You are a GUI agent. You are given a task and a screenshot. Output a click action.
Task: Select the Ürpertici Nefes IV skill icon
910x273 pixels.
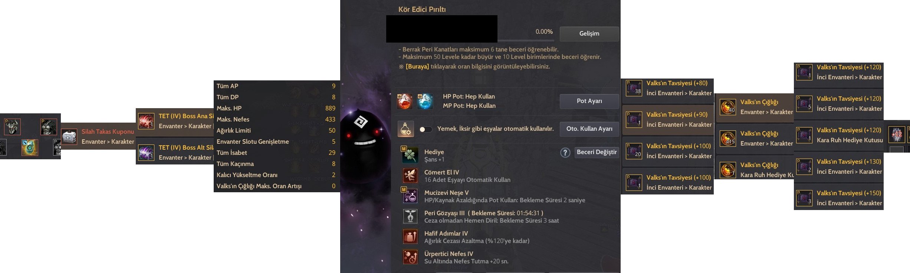tap(410, 257)
